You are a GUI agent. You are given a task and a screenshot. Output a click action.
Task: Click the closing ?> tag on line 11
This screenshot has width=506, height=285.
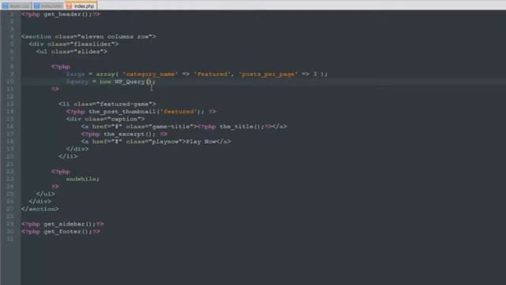(55, 89)
